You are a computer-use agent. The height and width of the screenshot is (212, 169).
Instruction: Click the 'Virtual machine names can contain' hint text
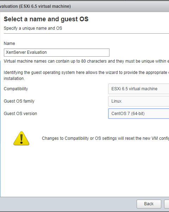pos(86,61)
